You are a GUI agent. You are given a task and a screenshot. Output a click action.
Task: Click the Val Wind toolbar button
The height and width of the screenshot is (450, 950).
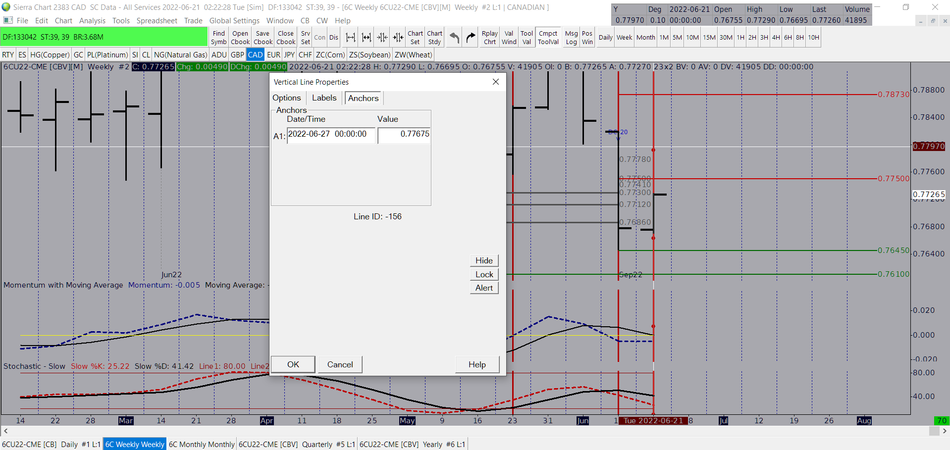click(x=509, y=38)
